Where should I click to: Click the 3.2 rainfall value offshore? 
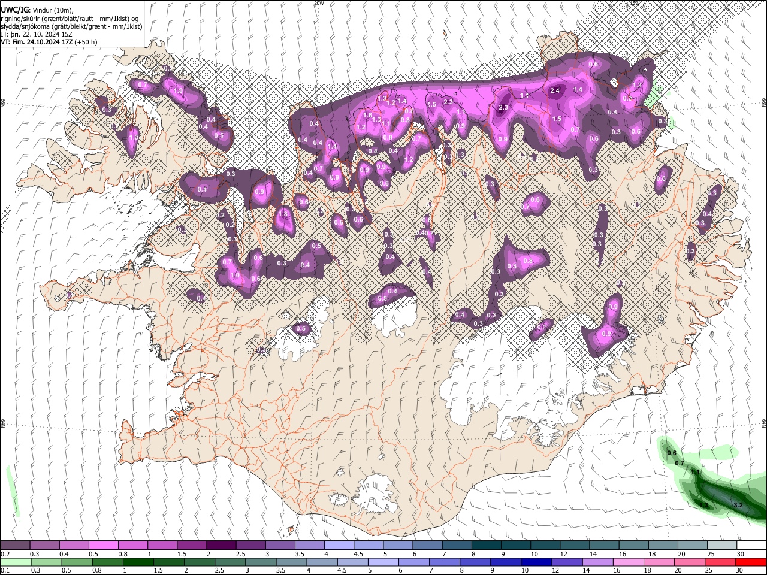(738, 506)
